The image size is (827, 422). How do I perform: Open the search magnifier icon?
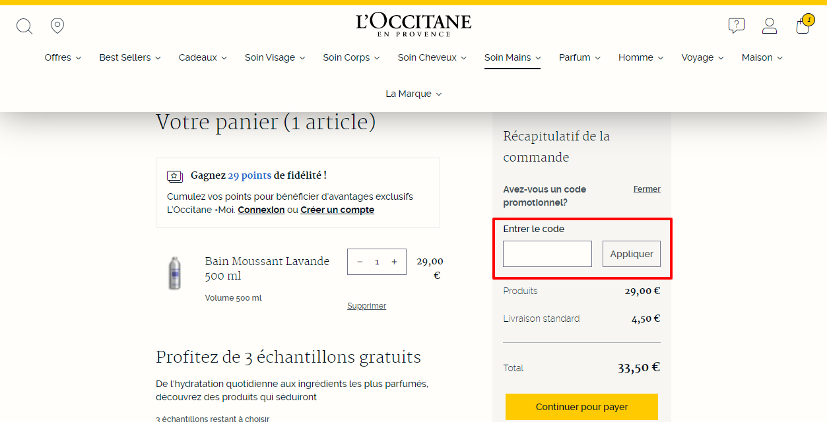click(x=24, y=26)
